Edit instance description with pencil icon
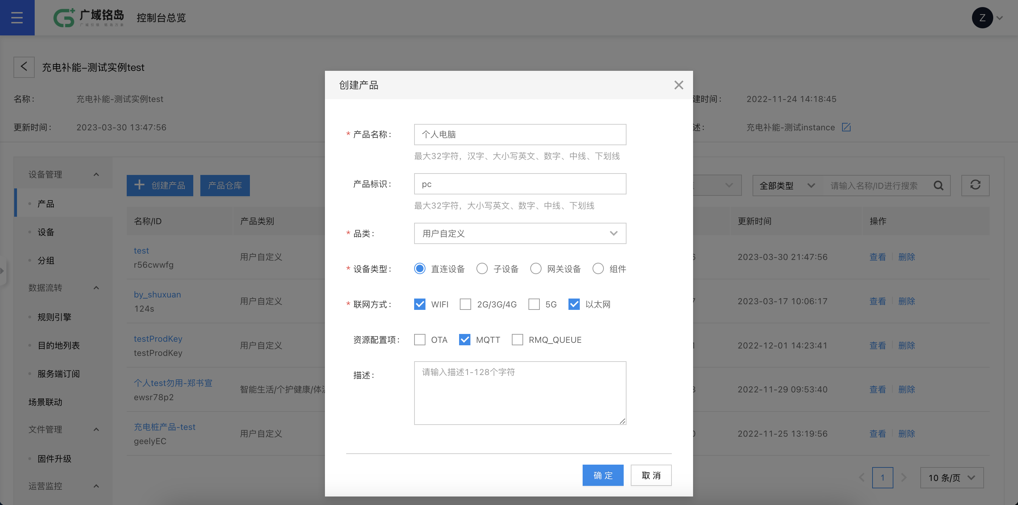1018x505 pixels. 846,127
